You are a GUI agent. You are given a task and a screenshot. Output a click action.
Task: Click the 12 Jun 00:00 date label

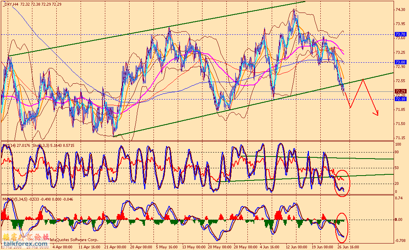296,247
